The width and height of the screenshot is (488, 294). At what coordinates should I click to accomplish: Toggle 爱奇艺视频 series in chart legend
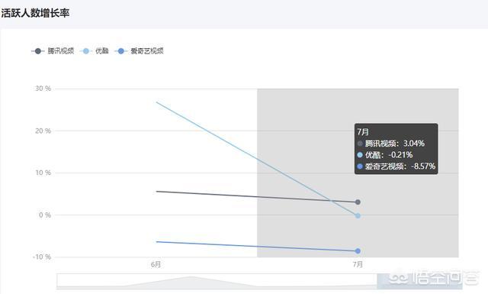point(139,51)
